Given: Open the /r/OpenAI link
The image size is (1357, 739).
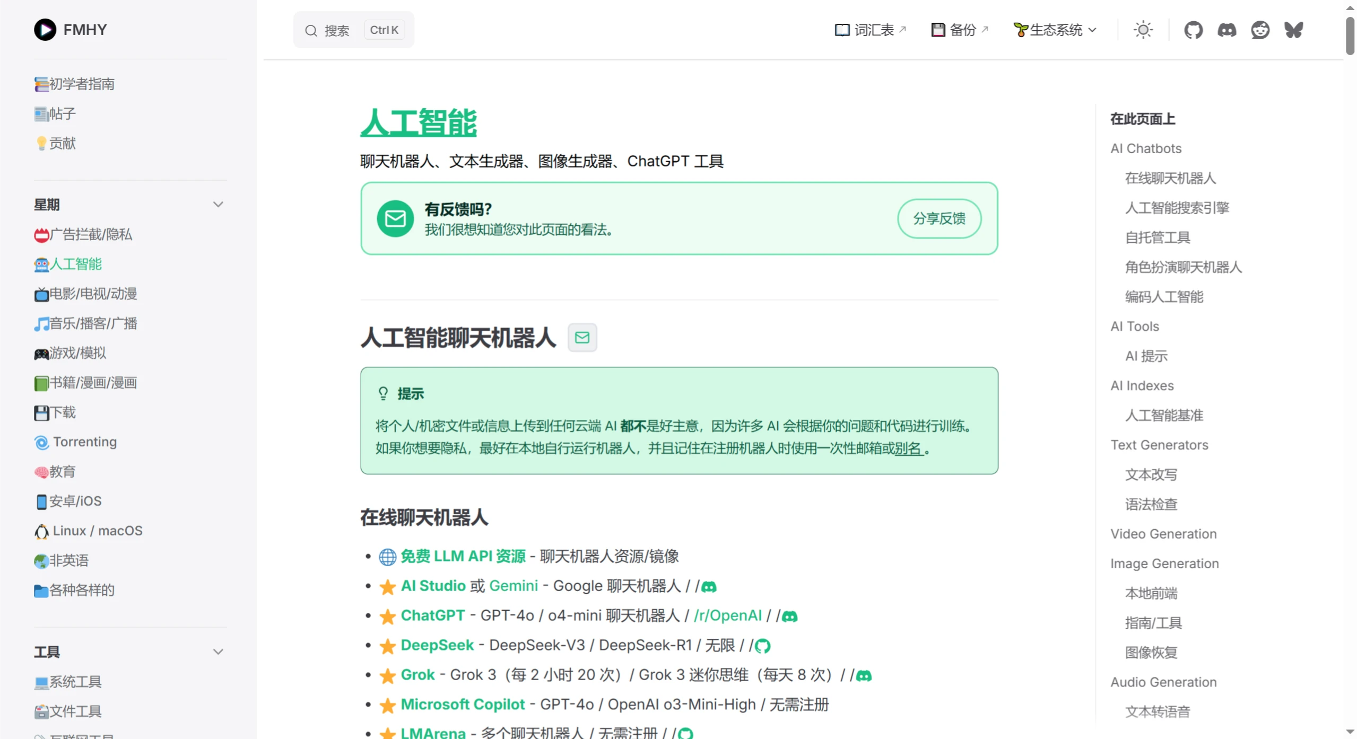Looking at the screenshot, I should pyautogui.click(x=728, y=616).
